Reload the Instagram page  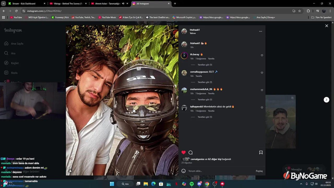coord(16,11)
